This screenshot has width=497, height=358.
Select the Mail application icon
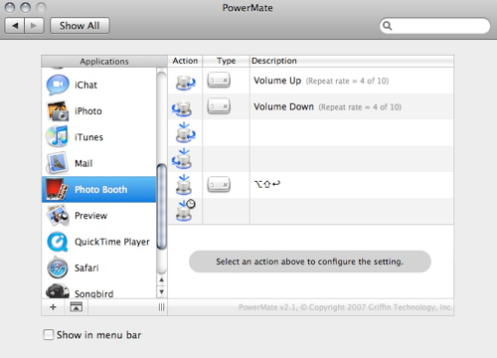tap(58, 163)
